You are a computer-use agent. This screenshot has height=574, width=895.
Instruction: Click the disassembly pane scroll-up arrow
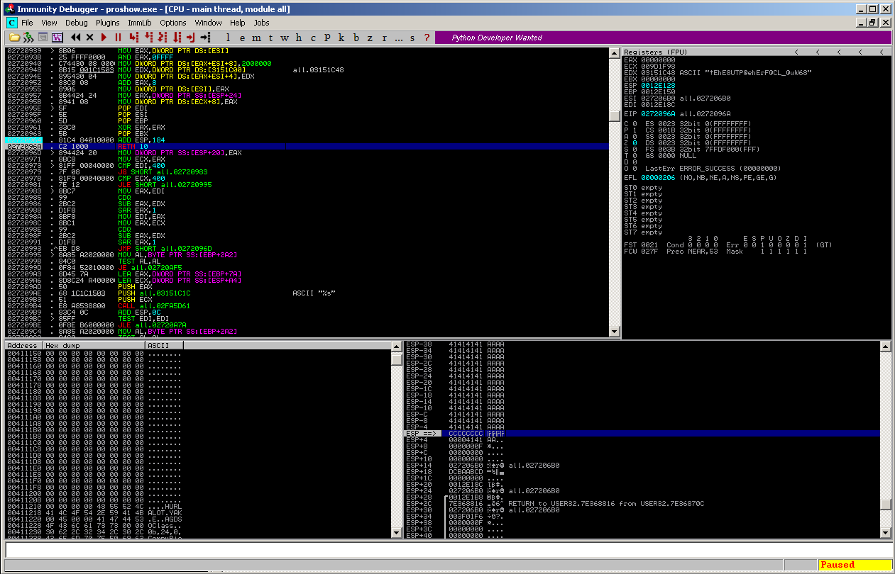(x=615, y=53)
